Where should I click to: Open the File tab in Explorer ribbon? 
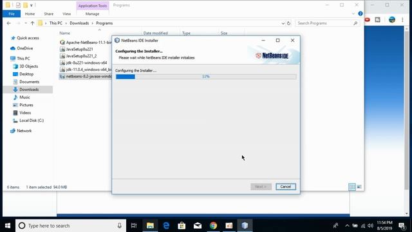pyautogui.click(x=12, y=14)
